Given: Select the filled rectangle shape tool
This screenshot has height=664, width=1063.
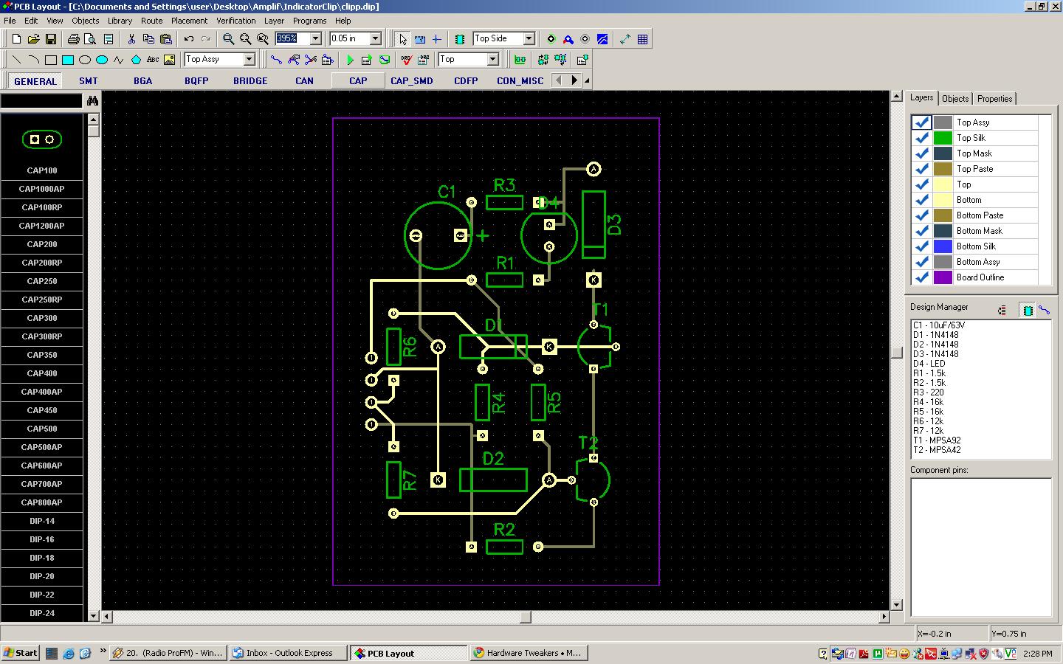Looking at the screenshot, I should (68, 60).
